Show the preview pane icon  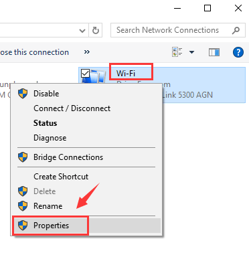tap(214, 52)
